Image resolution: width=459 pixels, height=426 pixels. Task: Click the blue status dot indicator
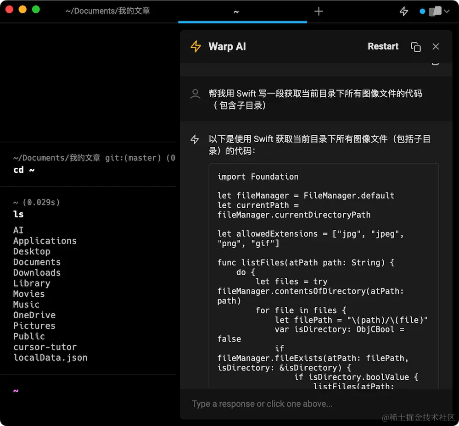click(422, 11)
